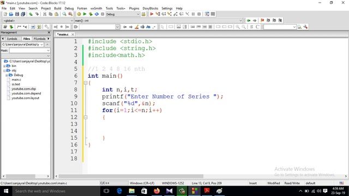Click the green Run arrow icon

click(x=85, y=14)
